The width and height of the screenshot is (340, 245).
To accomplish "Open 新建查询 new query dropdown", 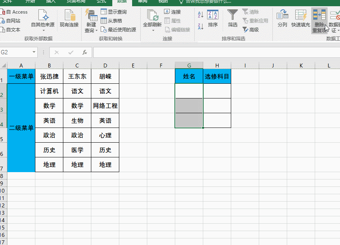I will coord(91,21).
